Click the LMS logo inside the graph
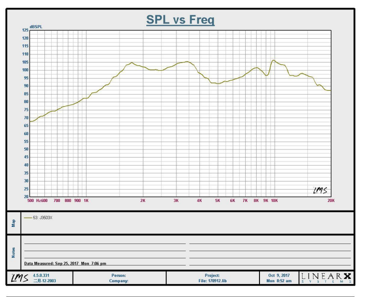This screenshot has height=297, width=367. point(320,190)
